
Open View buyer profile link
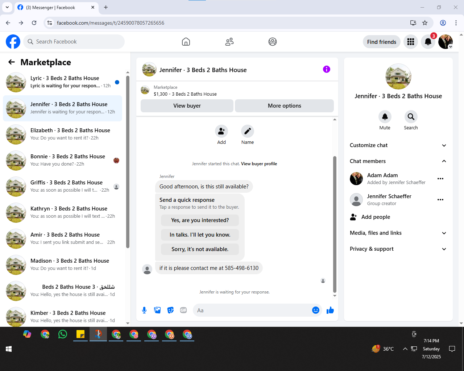(x=259, y=164)
